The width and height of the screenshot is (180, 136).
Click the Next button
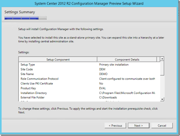[139, 125]
